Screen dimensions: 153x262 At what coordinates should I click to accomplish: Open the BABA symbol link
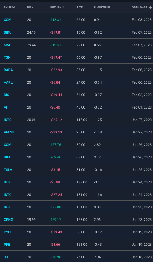[x=8, y=70]
